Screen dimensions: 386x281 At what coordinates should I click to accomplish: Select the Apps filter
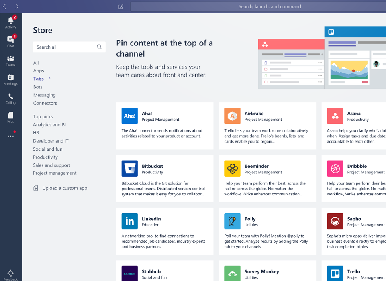click(39, 71)
